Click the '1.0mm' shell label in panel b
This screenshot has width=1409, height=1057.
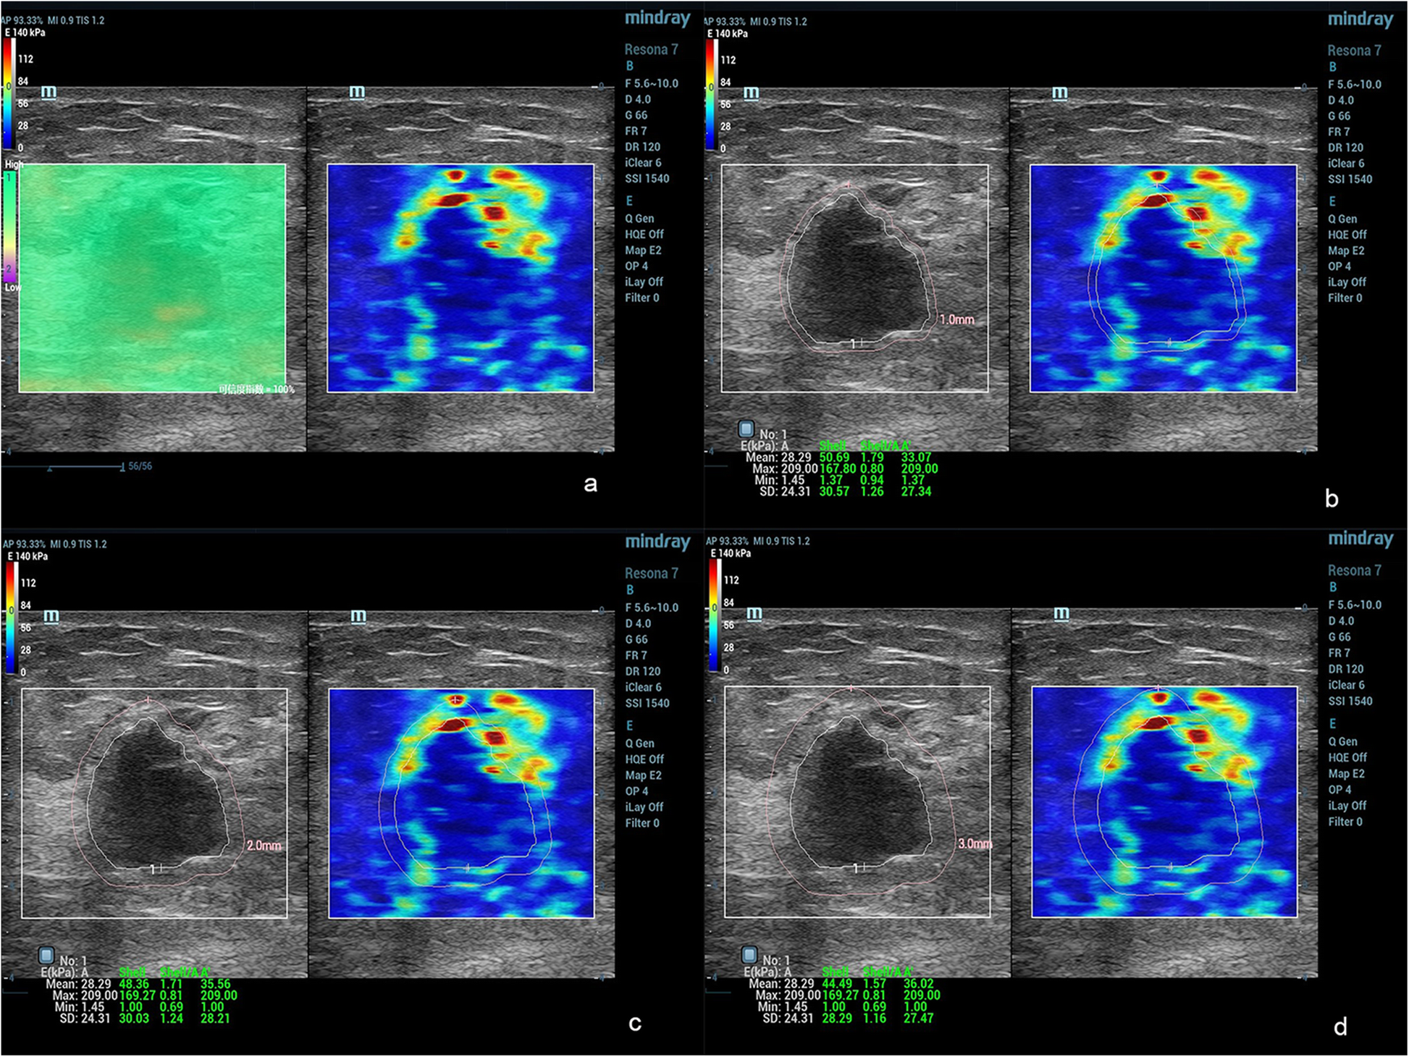(x=956, y=319)
